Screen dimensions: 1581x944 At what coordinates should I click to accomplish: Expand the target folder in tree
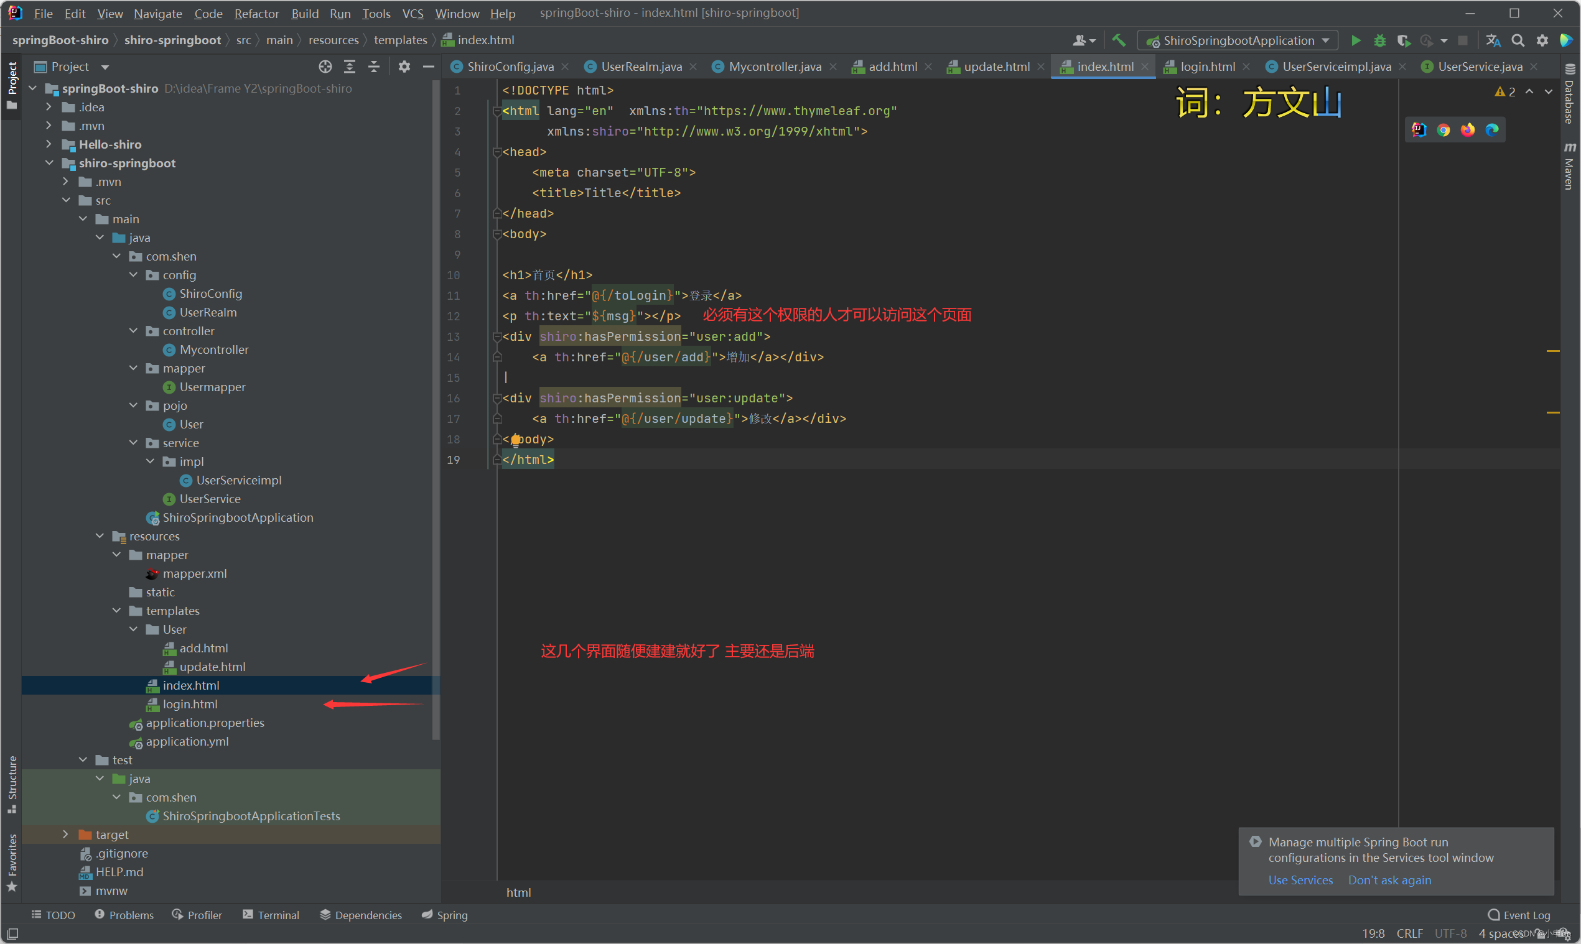(x=65, y=834)
